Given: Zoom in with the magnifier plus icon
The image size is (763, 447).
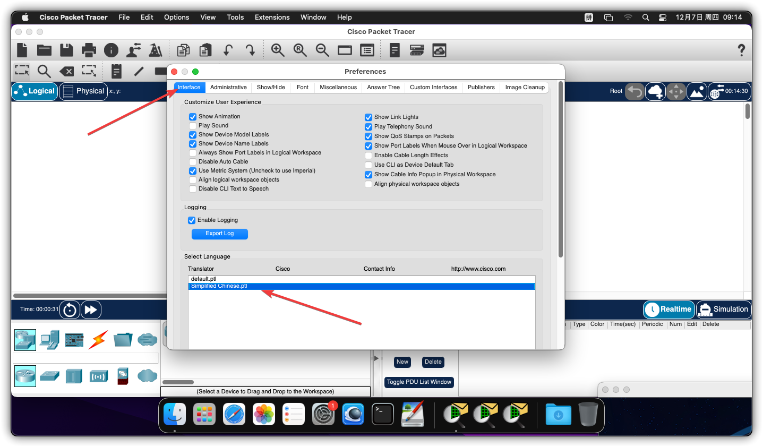Looking at the screenshot, I should tap(278, 50).
